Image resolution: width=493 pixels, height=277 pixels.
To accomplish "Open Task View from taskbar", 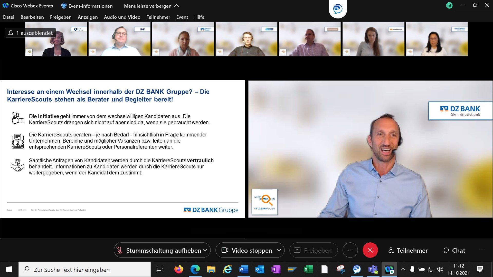I will click(160, 269).
